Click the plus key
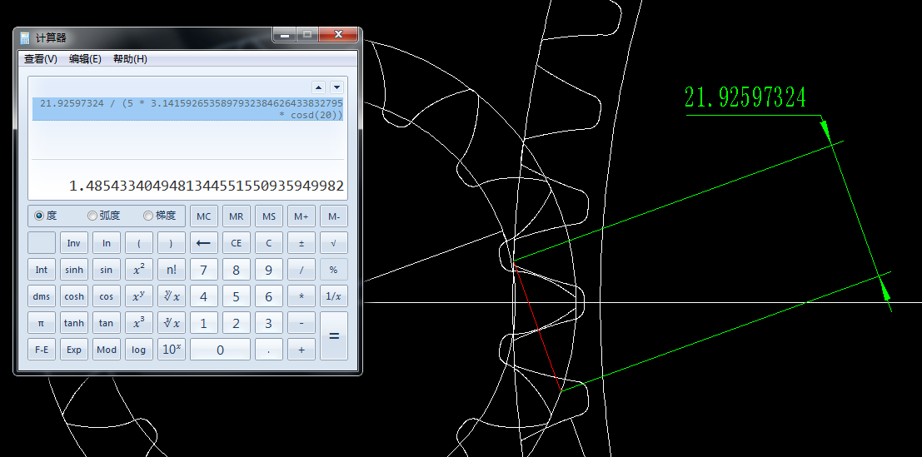The image size is (922, 457). pos(301,350)
